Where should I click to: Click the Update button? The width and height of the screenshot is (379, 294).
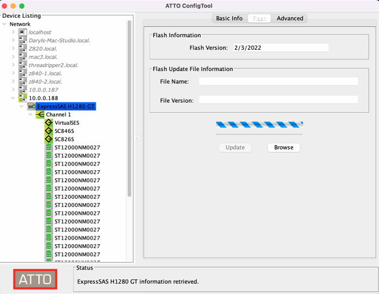(235, 147)
